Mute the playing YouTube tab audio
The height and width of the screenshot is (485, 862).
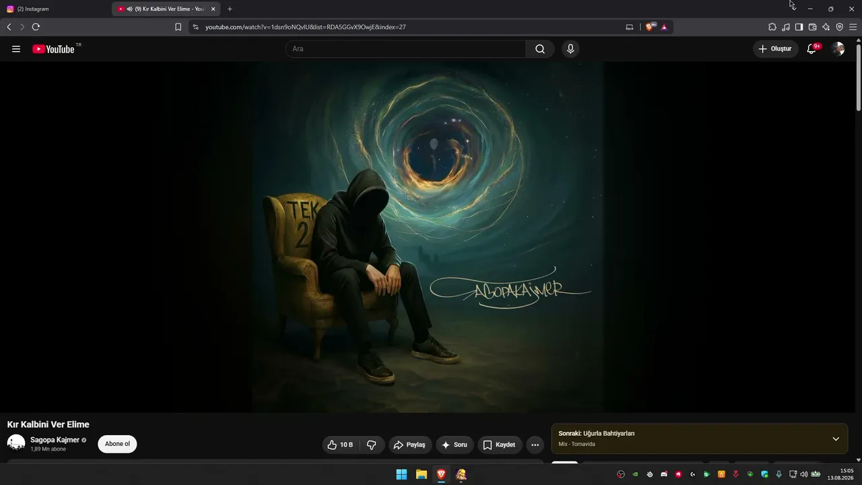129,9
